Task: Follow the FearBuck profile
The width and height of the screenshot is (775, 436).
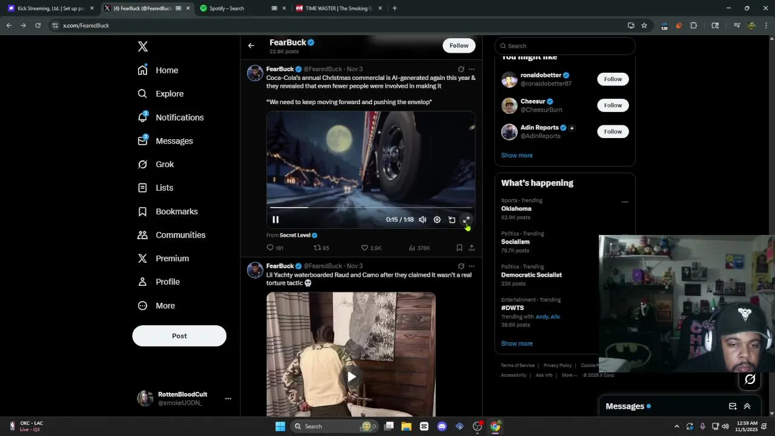Action: pos(459,45)
